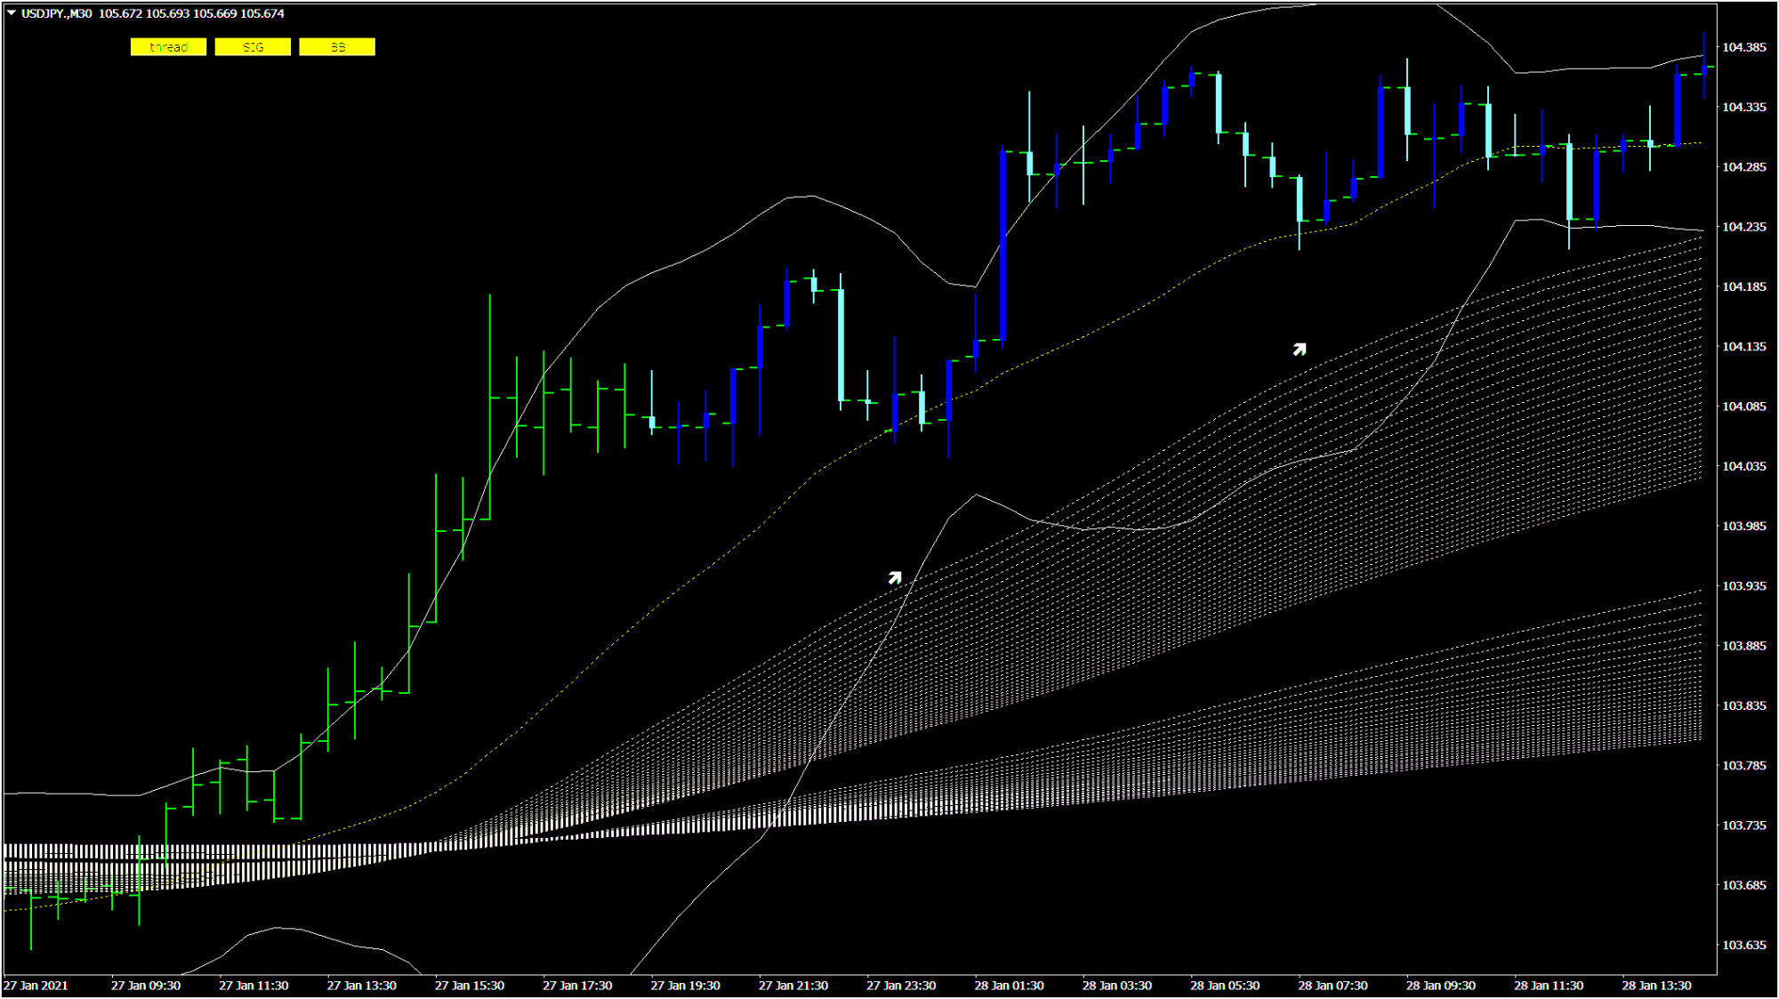Viewport: 1779px width, 999px height.
Task: Open the chart menu triangle beside USDJPY
Action: pos(12,13)
